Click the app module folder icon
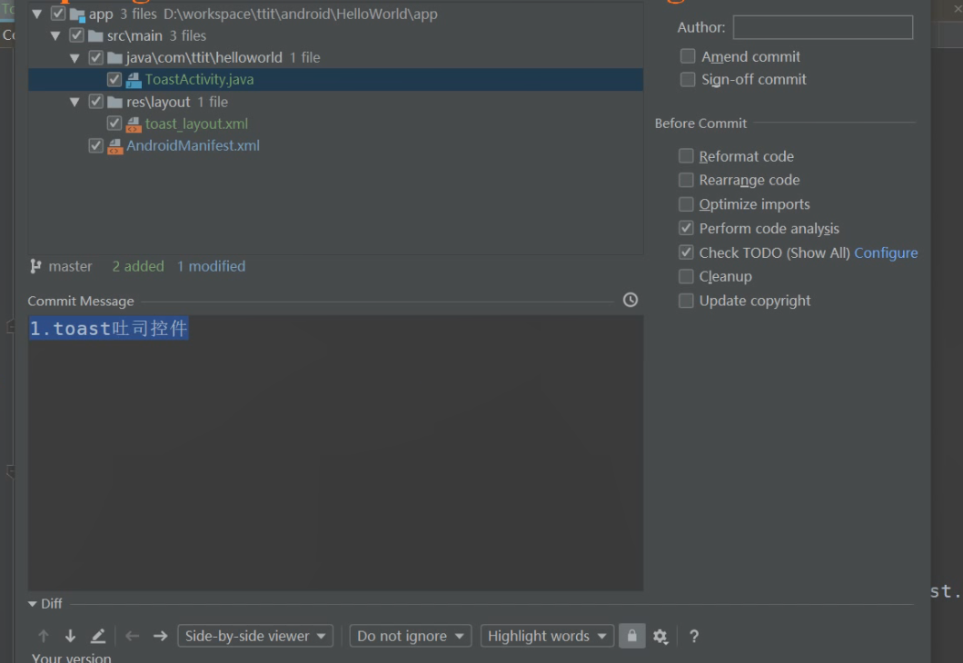The image size is (963, 663). pyautogui.click(x=77, y=15)
